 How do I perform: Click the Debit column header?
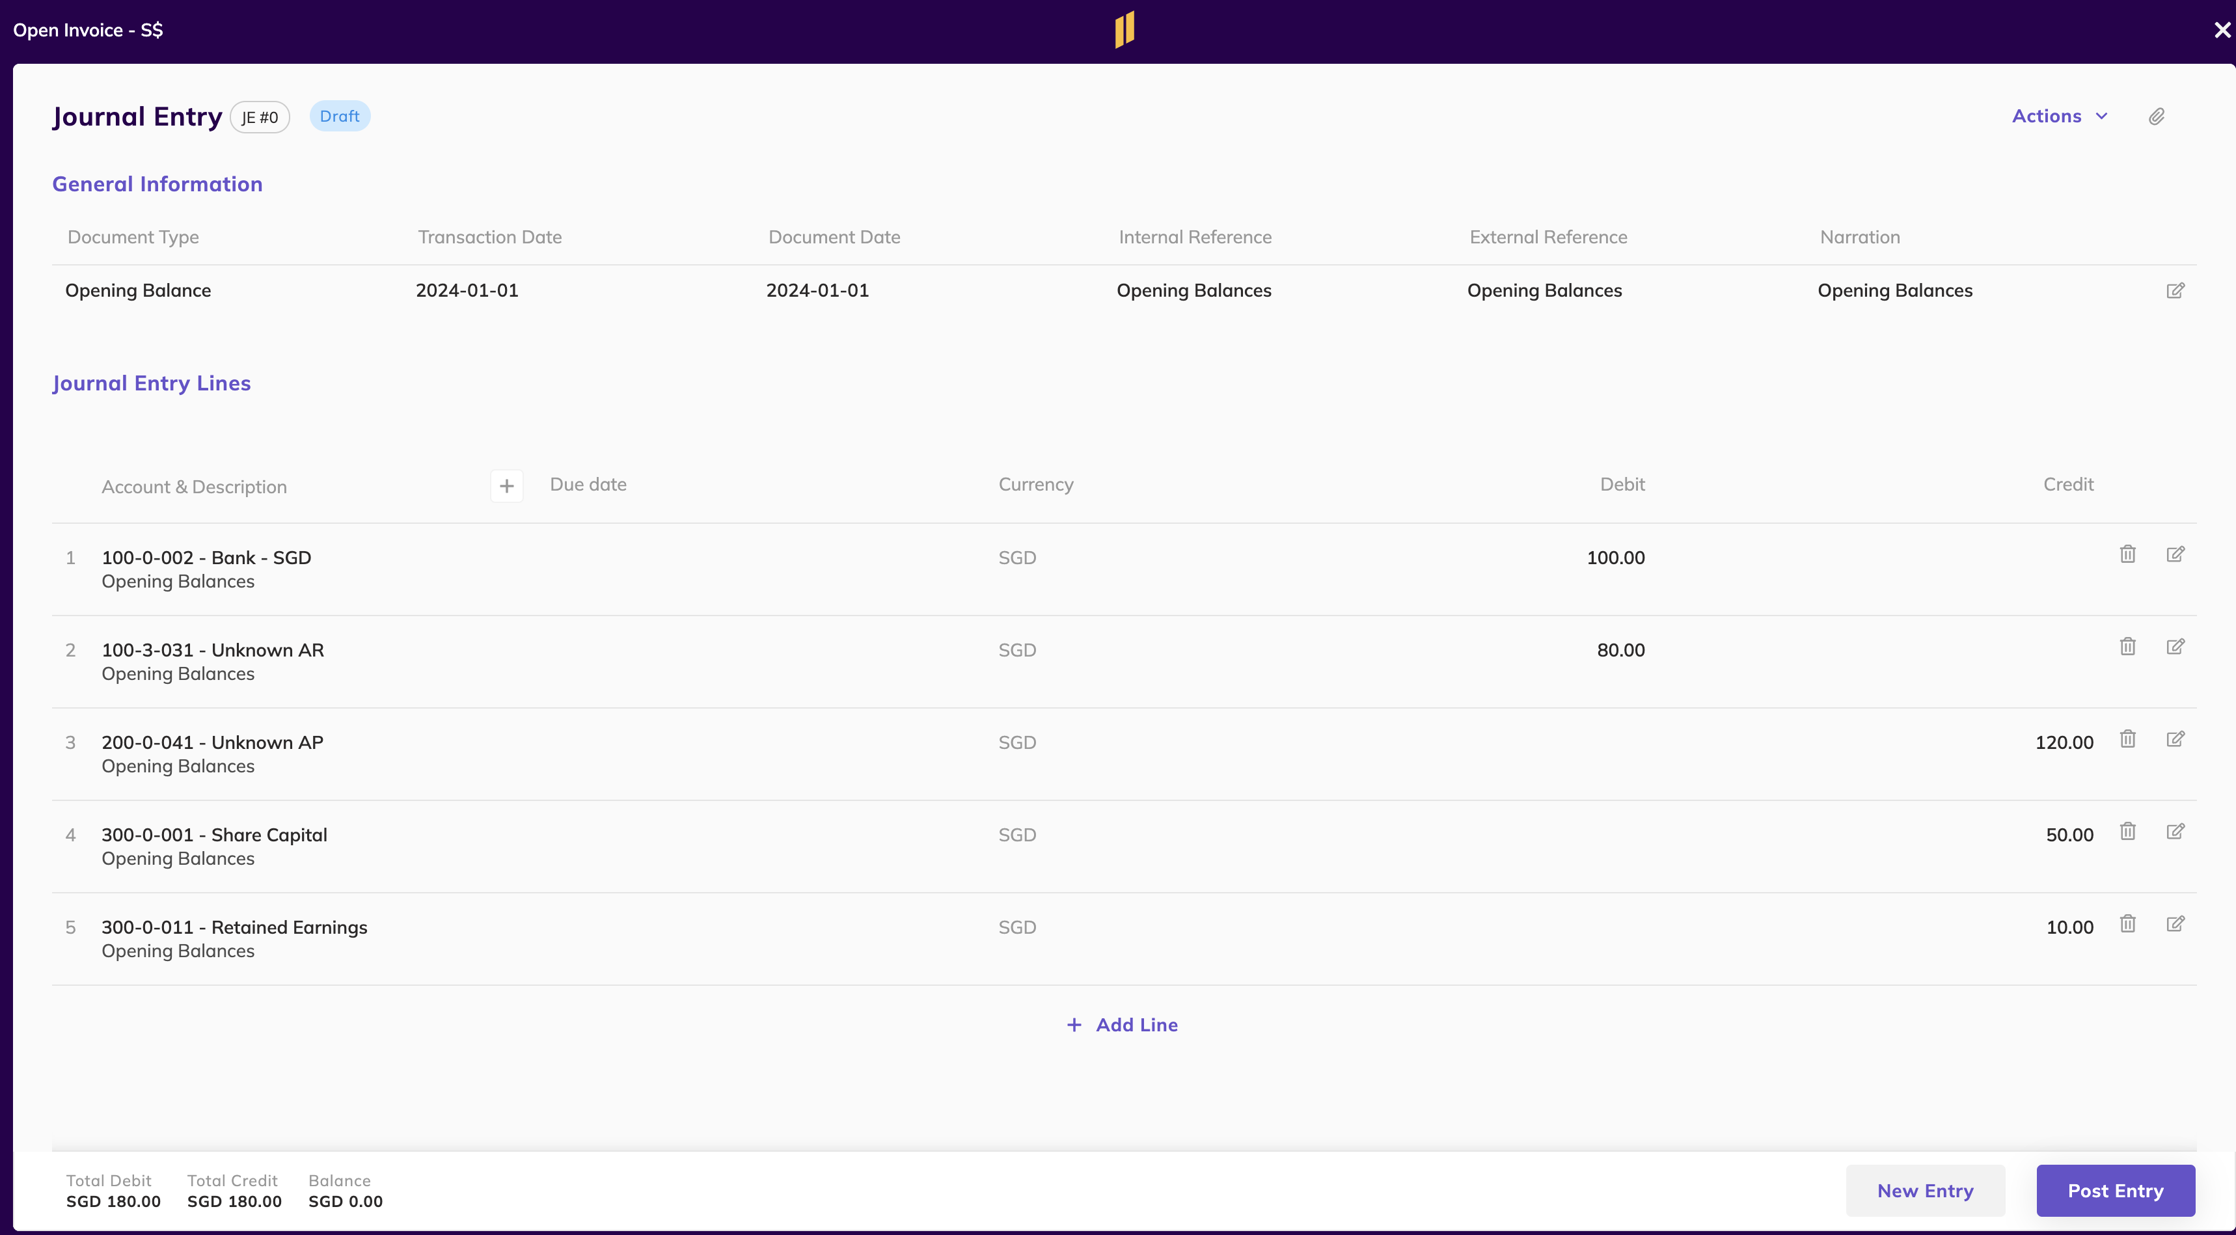[x=1622, y=484]
